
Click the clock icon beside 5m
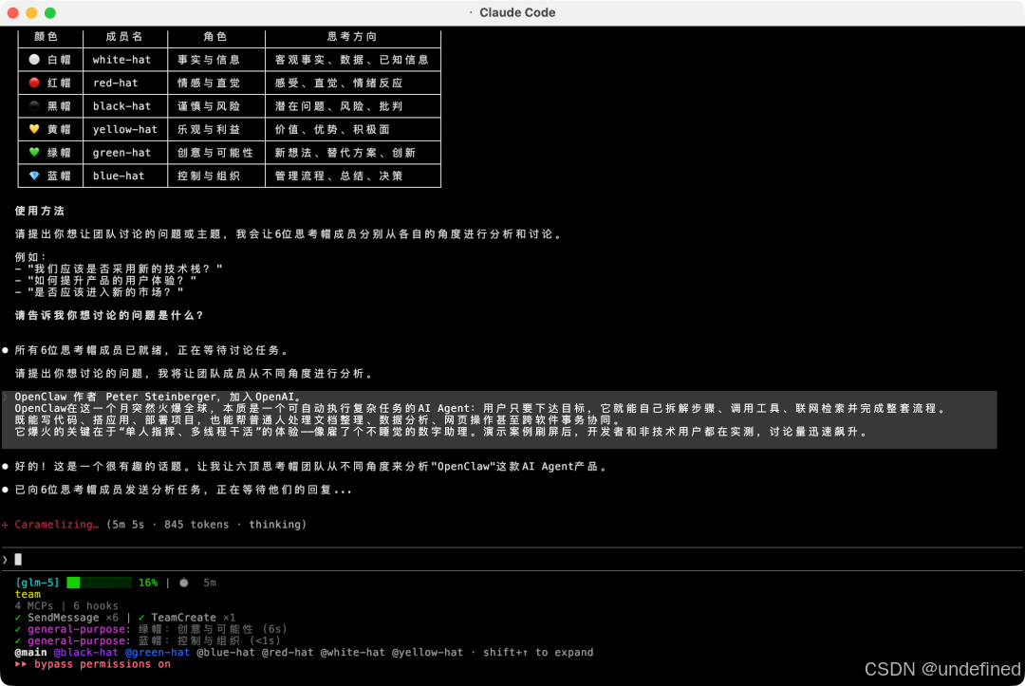184,583
